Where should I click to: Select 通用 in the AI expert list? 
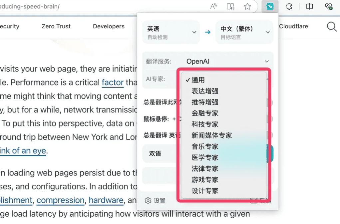(x=224, y=80)
